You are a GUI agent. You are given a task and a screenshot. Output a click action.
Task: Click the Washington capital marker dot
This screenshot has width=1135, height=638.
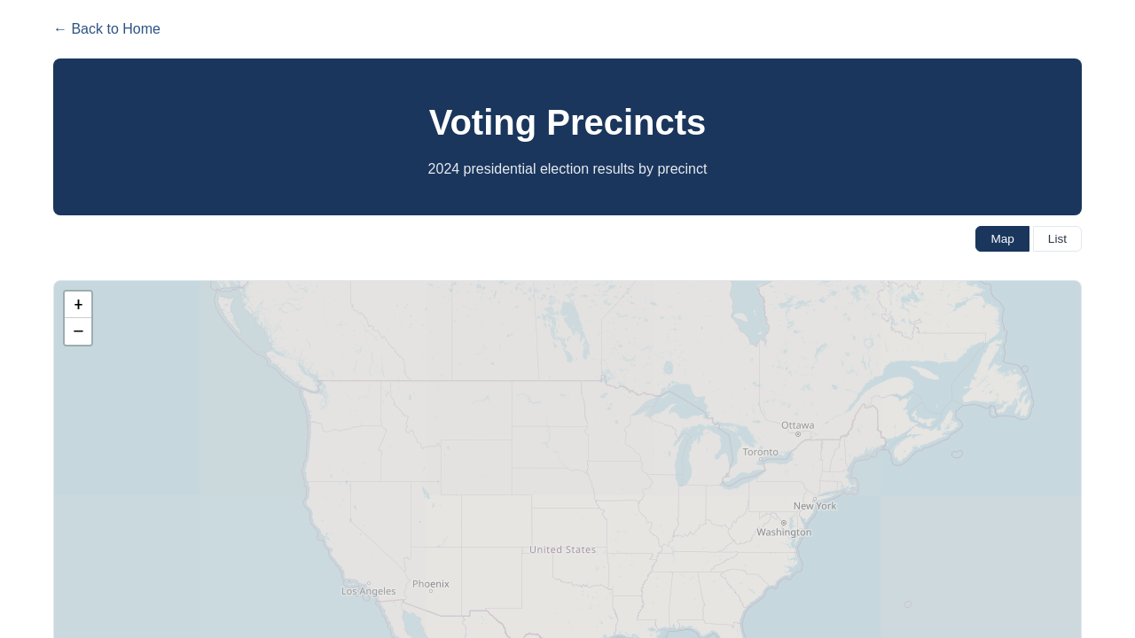784,523
